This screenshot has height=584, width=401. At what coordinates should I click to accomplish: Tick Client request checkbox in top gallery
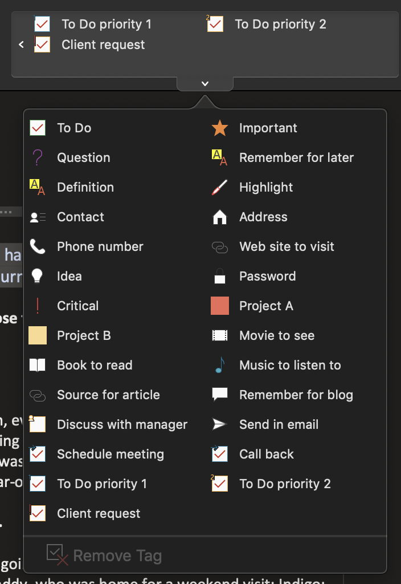tap(42, 44)
